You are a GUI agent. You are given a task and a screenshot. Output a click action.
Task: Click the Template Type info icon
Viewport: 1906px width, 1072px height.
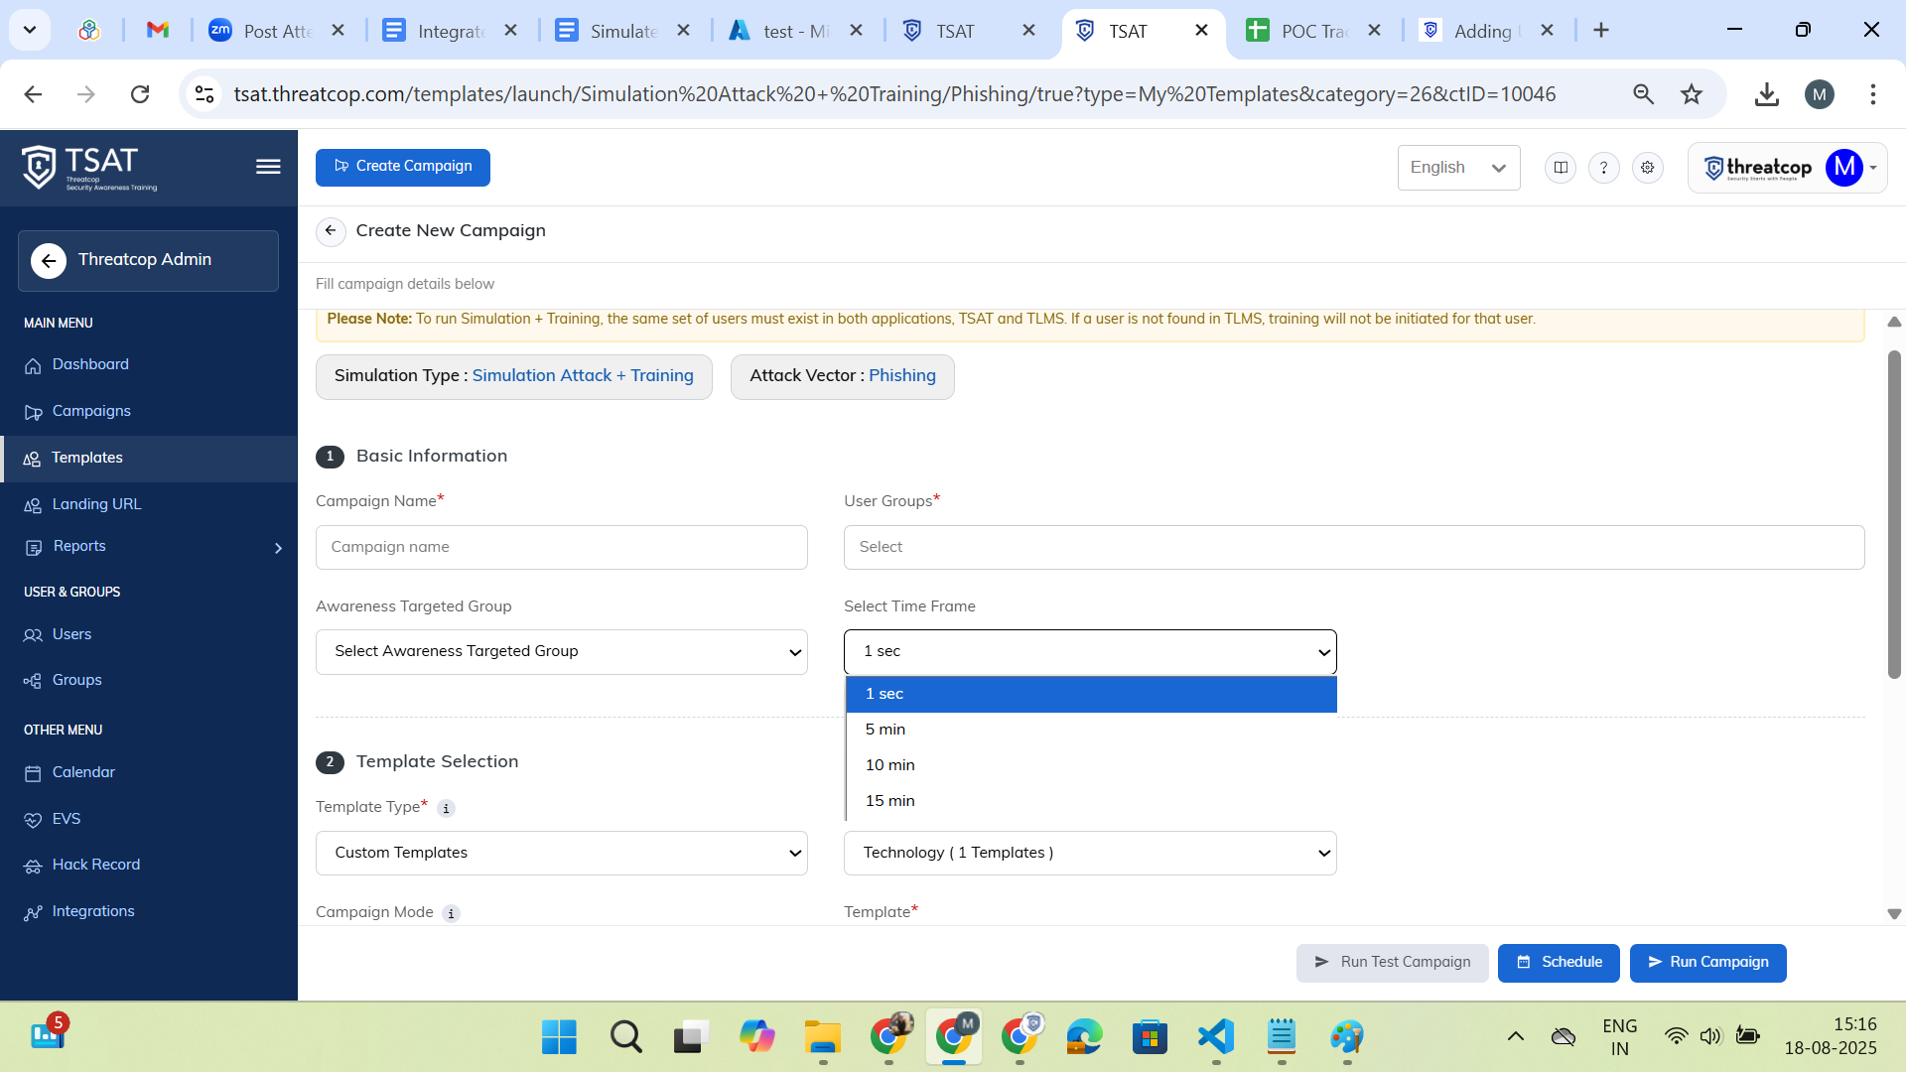[447, 808]
